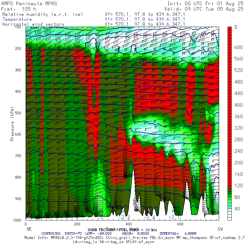The width and height of the screenshot is (245, 245).
Task: Click the 100 tick on the pressure axis
Action: [x=18, y=27]
